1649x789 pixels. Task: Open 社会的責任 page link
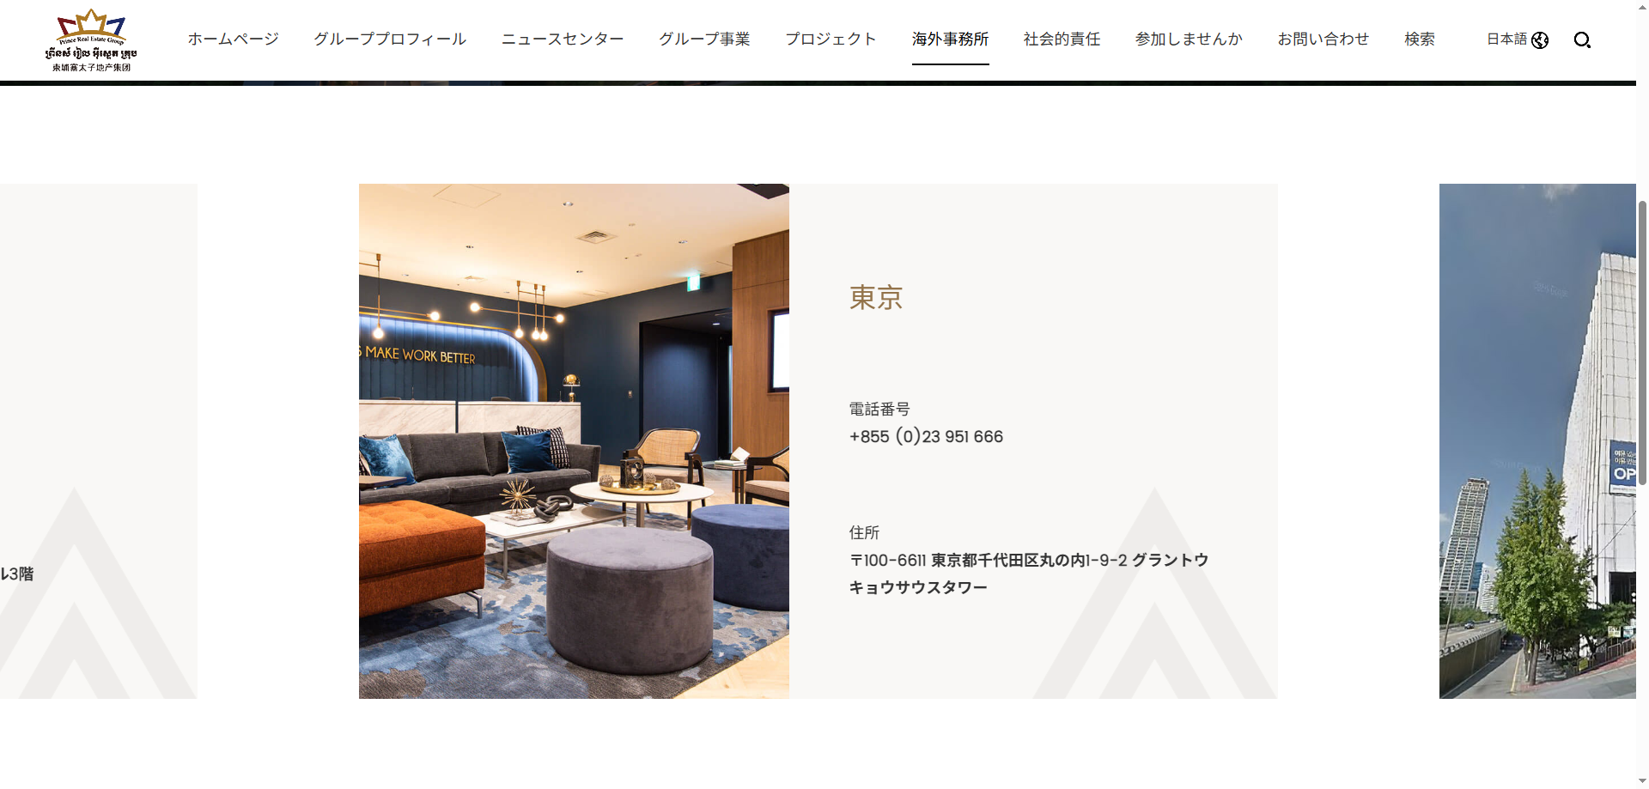pyautogui.click(x=1062, y=39)
